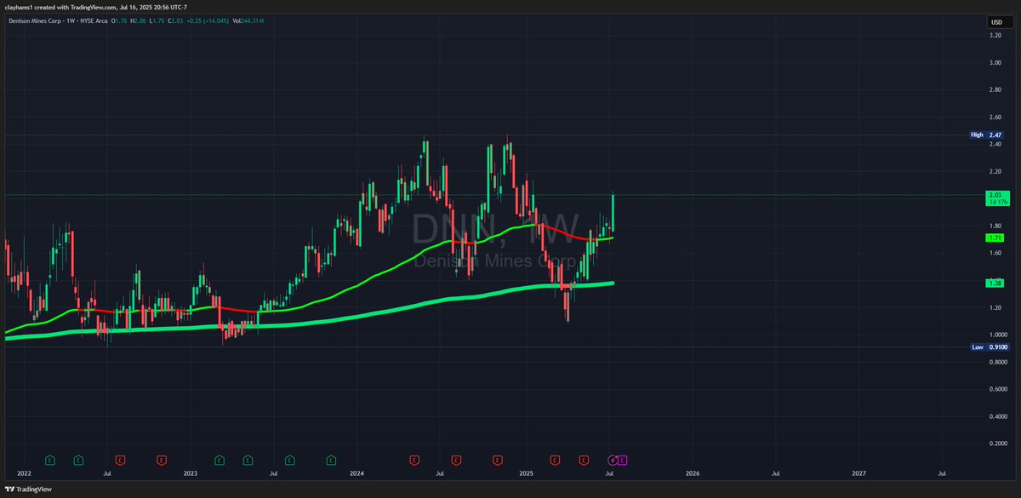Click the purple upcoming earnings E marker
This screenshot has height=498, width=1021.
(623, 461)
